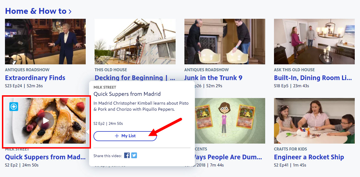Click the chevron next to Home & How to
This screenshot has height=177, width=360.
click(x=70, y=11)
